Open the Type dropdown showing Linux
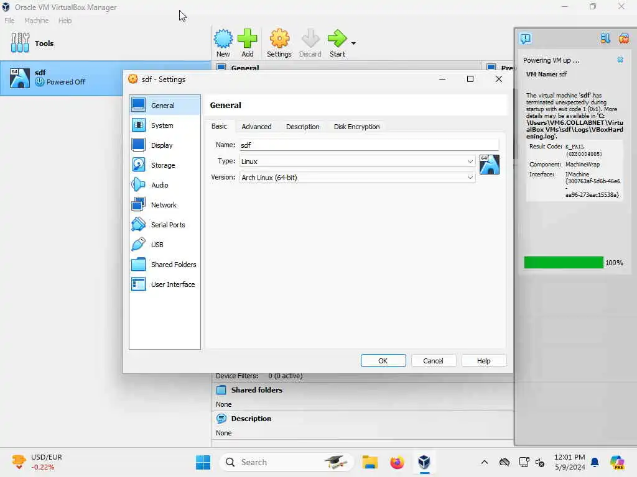The width and height of the screenshot is (637, 477). [357, 161]
